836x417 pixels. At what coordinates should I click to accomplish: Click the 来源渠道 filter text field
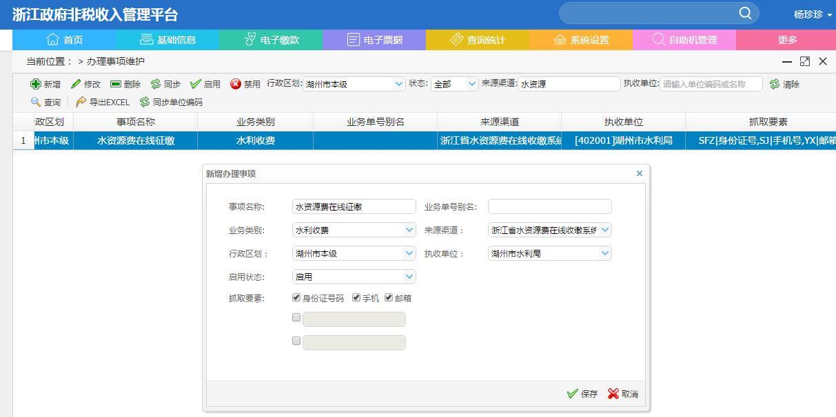[569, 84]
